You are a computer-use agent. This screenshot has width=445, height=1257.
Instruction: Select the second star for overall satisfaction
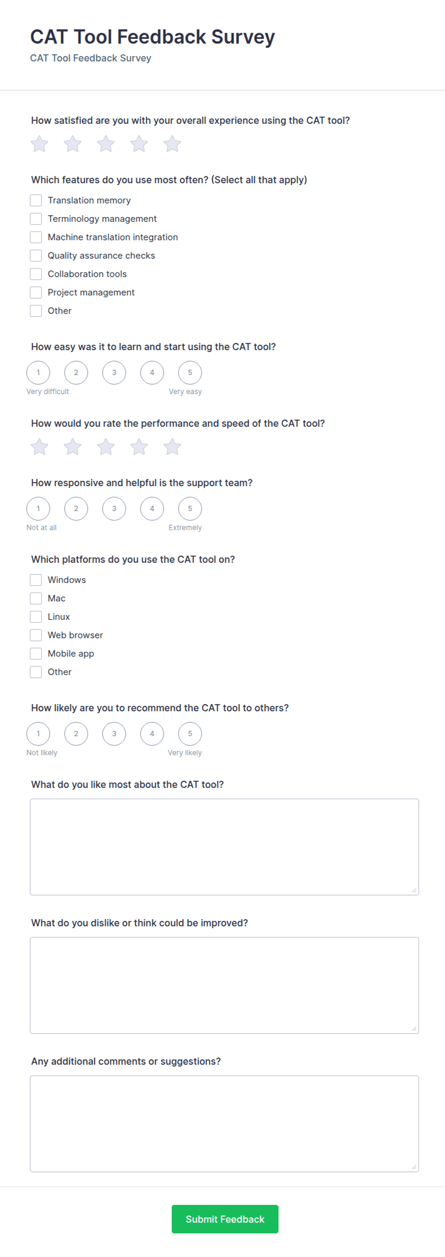pyautogui.click(x=73, y=144)
